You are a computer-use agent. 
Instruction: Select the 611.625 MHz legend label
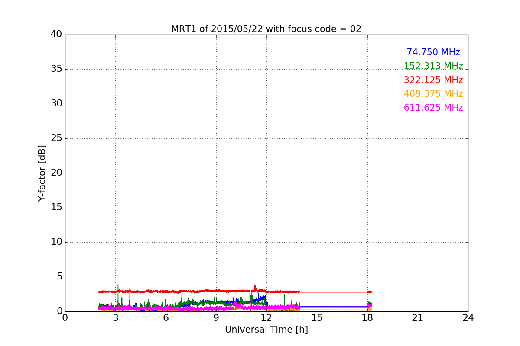pyautogui.click(x=433, y=108)
